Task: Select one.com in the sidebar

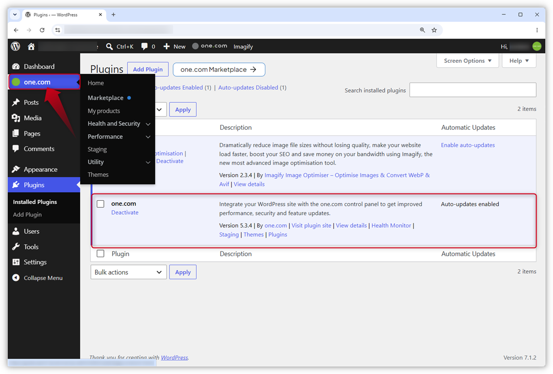Action: point(44,82)
